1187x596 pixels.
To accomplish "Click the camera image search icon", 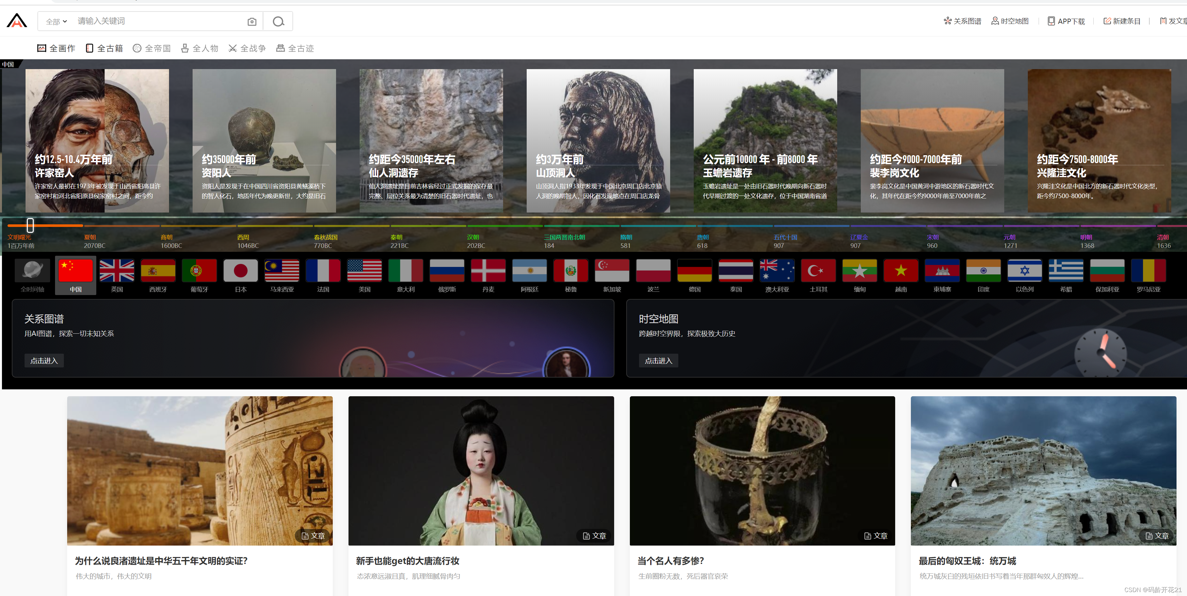I will coord(252,22).
